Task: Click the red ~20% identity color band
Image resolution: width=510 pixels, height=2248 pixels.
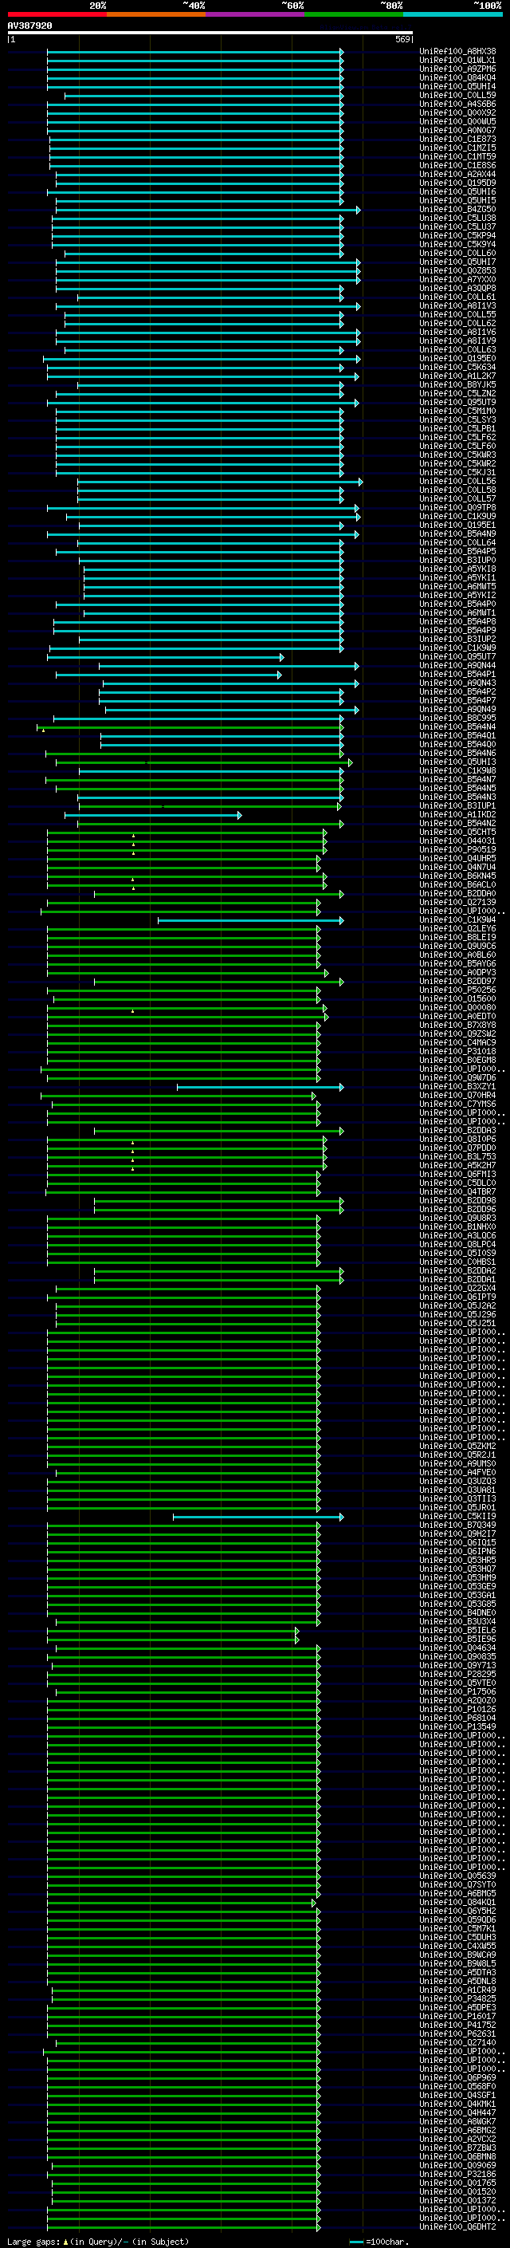Action: click(x=57, y=14)
